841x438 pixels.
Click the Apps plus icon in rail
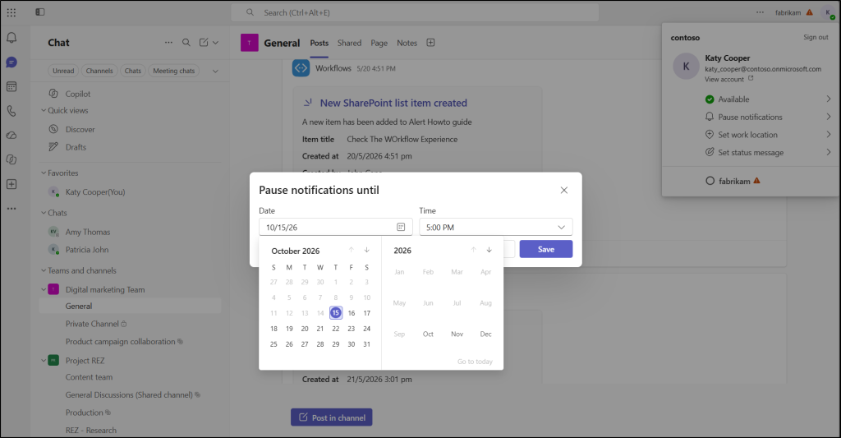(11, 184)
